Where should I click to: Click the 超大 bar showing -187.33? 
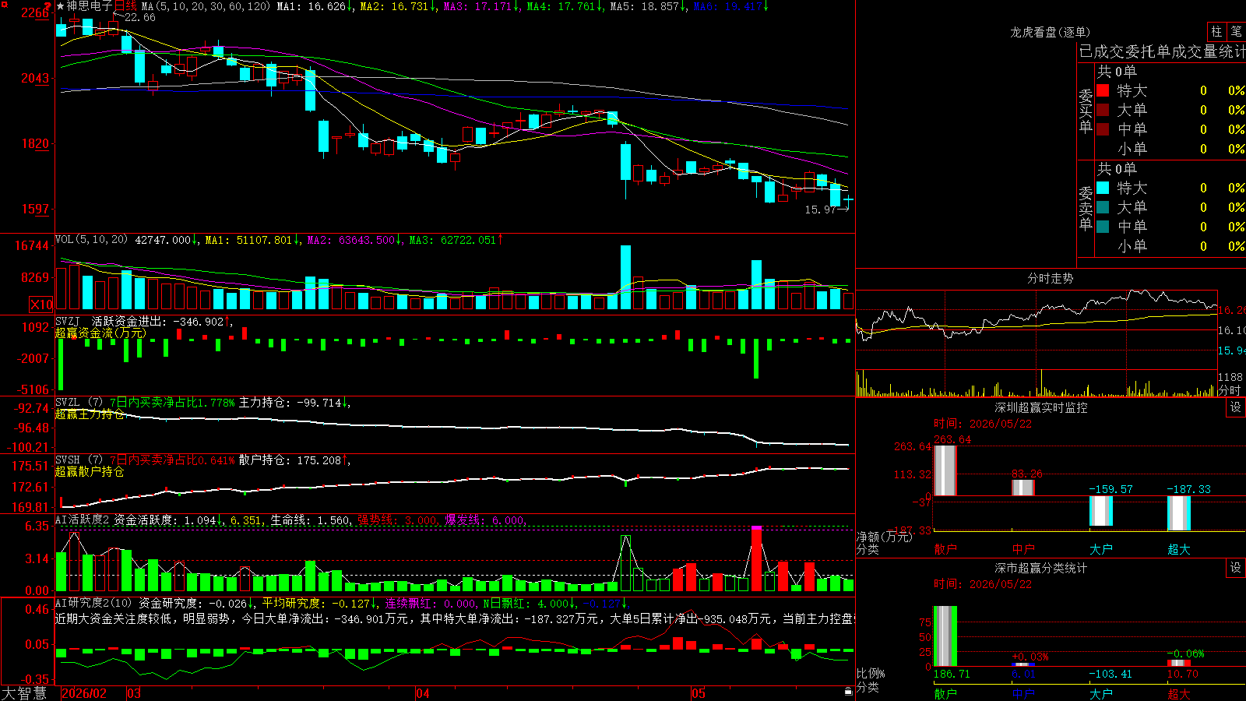coord(1179,513)
